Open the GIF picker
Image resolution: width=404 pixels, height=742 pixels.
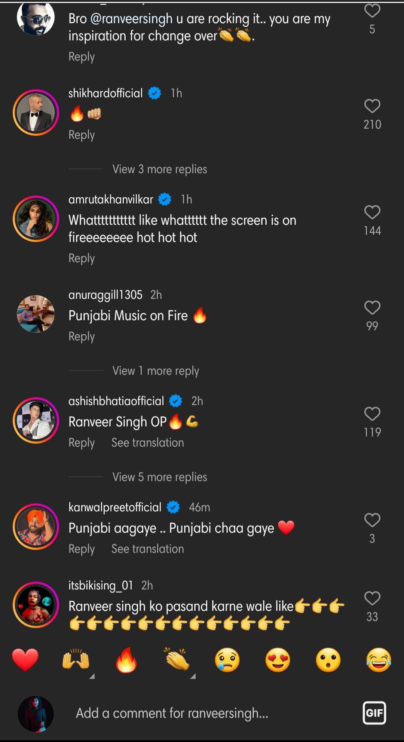[x=374, y=713]
